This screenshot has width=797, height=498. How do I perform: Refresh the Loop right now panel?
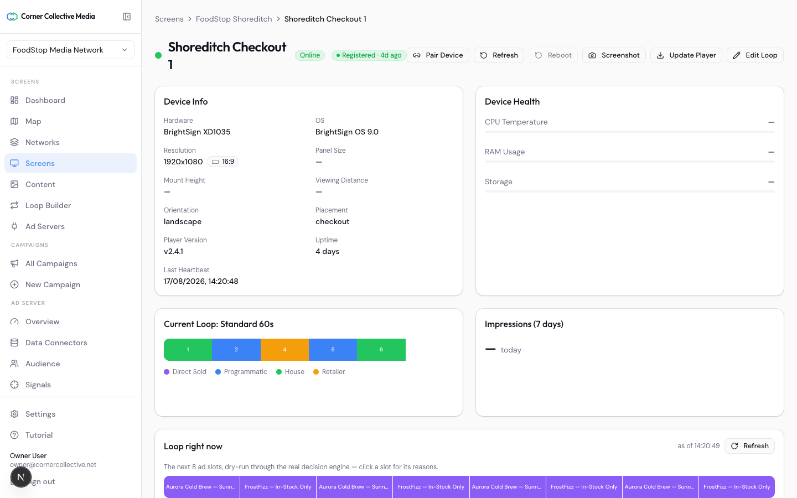click(x=749, y=446)
